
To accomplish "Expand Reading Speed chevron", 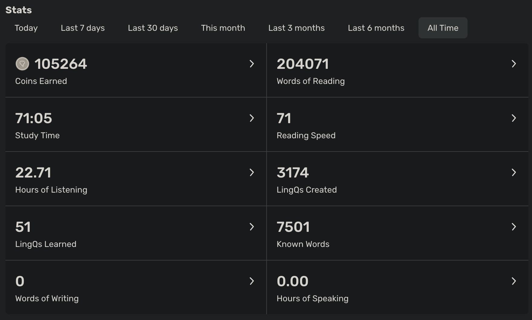I will (514, 118).
